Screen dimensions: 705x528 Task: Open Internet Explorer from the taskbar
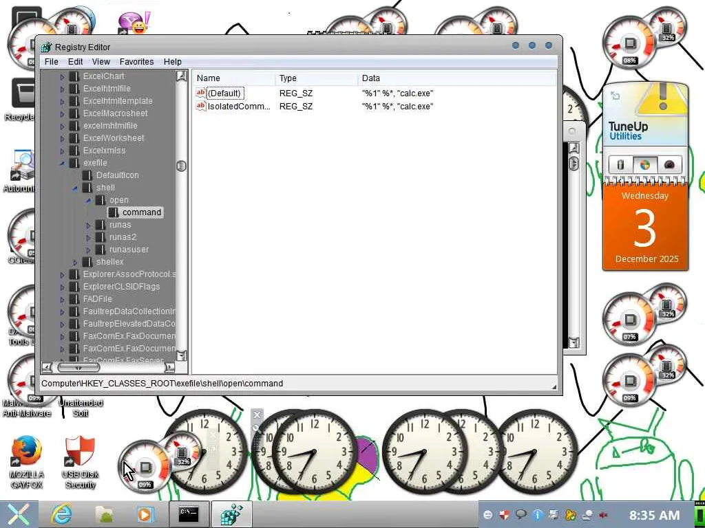pyautogui.click(x=61, y=514)
